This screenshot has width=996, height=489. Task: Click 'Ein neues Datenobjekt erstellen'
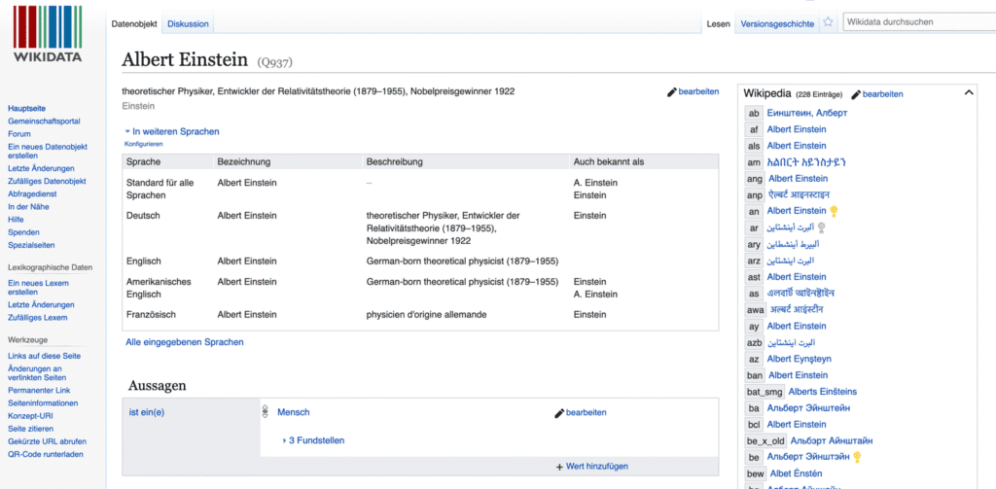[x=48, y=151]
